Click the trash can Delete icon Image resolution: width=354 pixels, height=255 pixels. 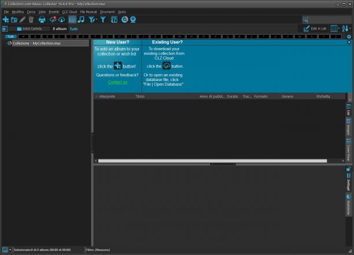(31, 20)
